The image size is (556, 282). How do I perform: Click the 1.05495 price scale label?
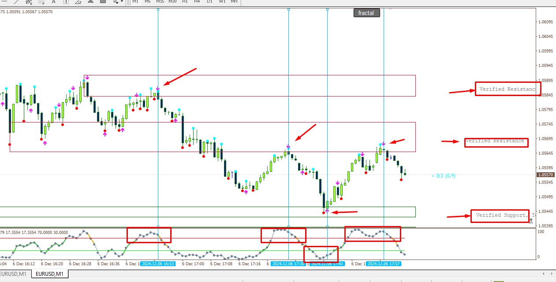[546, 197]
